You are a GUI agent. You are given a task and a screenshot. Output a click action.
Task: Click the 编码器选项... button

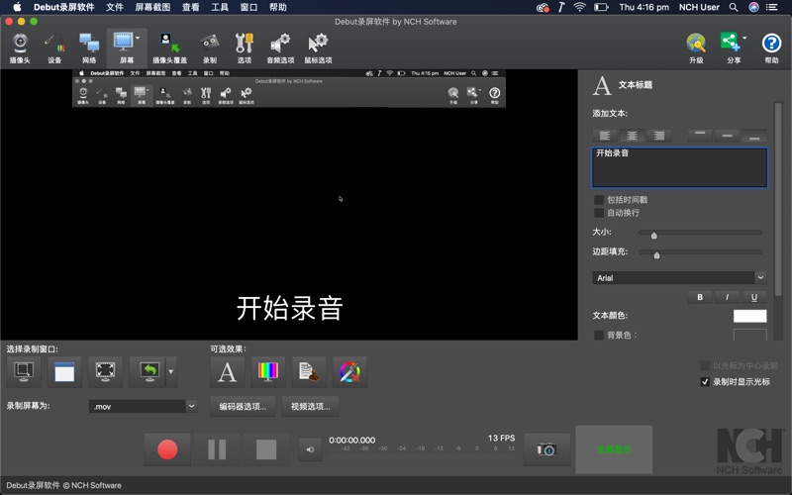point(243,406)
